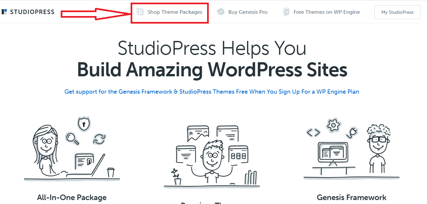Image resolution: width=427 pixels, height=204 pixels.
Task: Click the Genesis Pro round G icon
Action: 221,12
